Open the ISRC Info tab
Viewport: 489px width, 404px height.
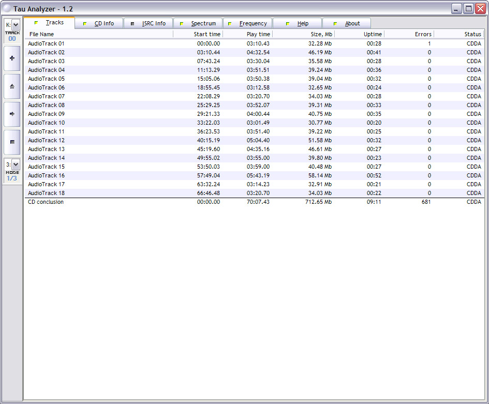tap(149, 23)
